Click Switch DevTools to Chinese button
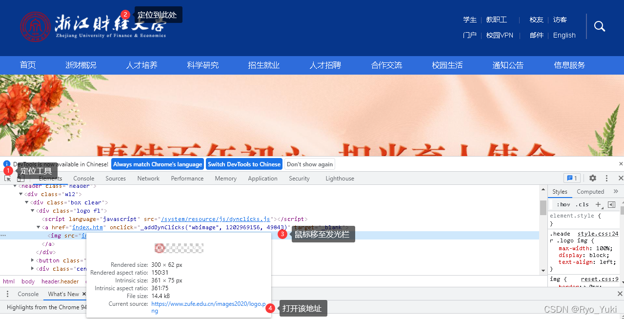 point(244,164)
